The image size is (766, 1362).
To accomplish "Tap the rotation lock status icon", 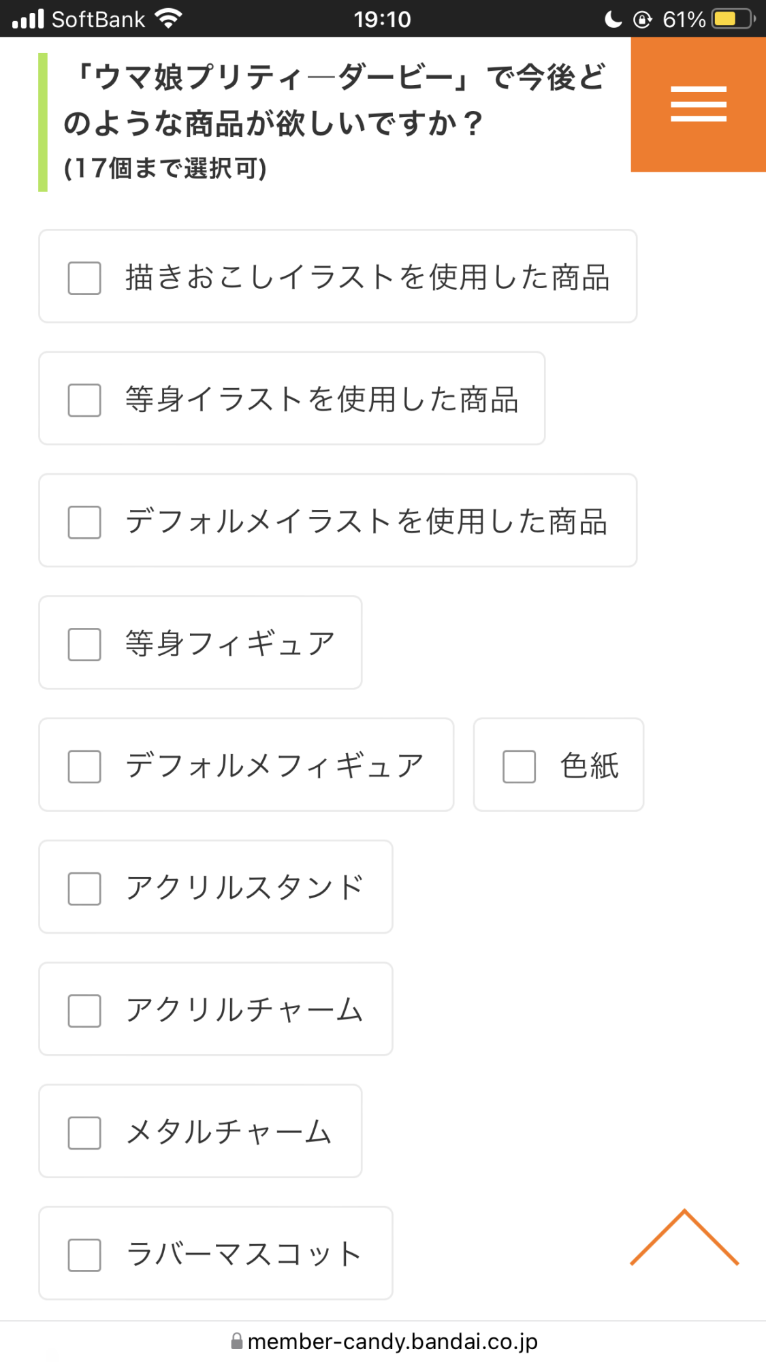I will (642, 19).
